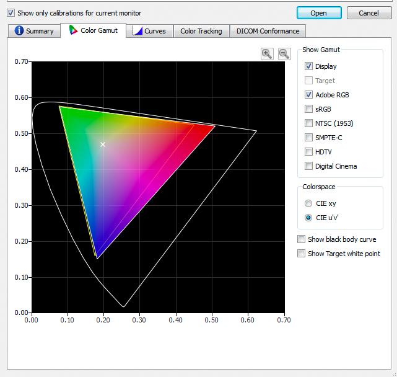The width and height of the screenshot is (397, 377).
Task: Click the green corner of the gamut triangle
Action: [x=59, y=107]
